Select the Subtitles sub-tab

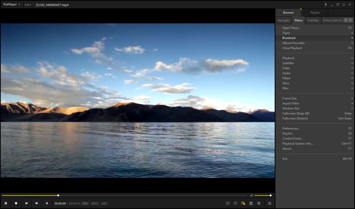313,20
